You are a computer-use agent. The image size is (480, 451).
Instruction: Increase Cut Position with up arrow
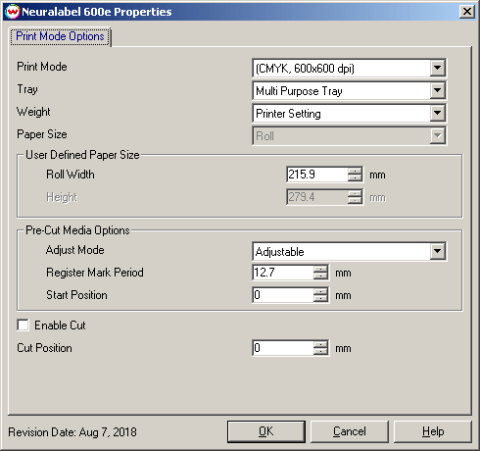pos(320,344)
